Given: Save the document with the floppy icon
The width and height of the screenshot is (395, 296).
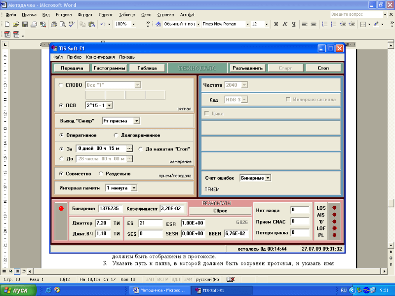Looking at the screenshot, I should (x=25, y=24).
